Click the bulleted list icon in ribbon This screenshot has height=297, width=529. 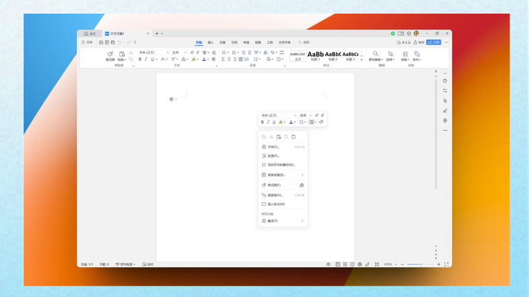[x=223, y=53]
